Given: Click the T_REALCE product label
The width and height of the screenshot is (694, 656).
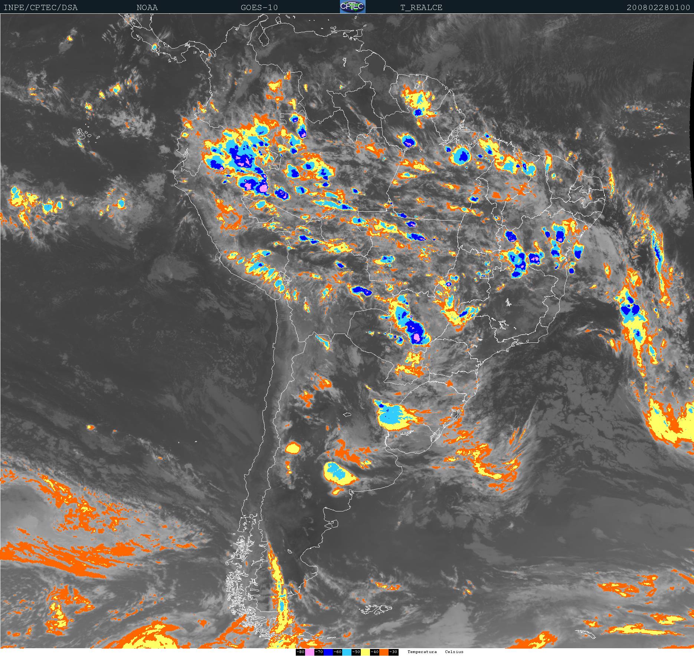Looking at the screenshot, I should (x=421, y=8).
